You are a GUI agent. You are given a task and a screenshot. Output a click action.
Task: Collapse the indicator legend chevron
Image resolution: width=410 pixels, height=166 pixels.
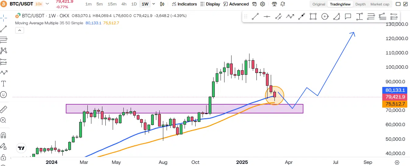click(19, 30)
